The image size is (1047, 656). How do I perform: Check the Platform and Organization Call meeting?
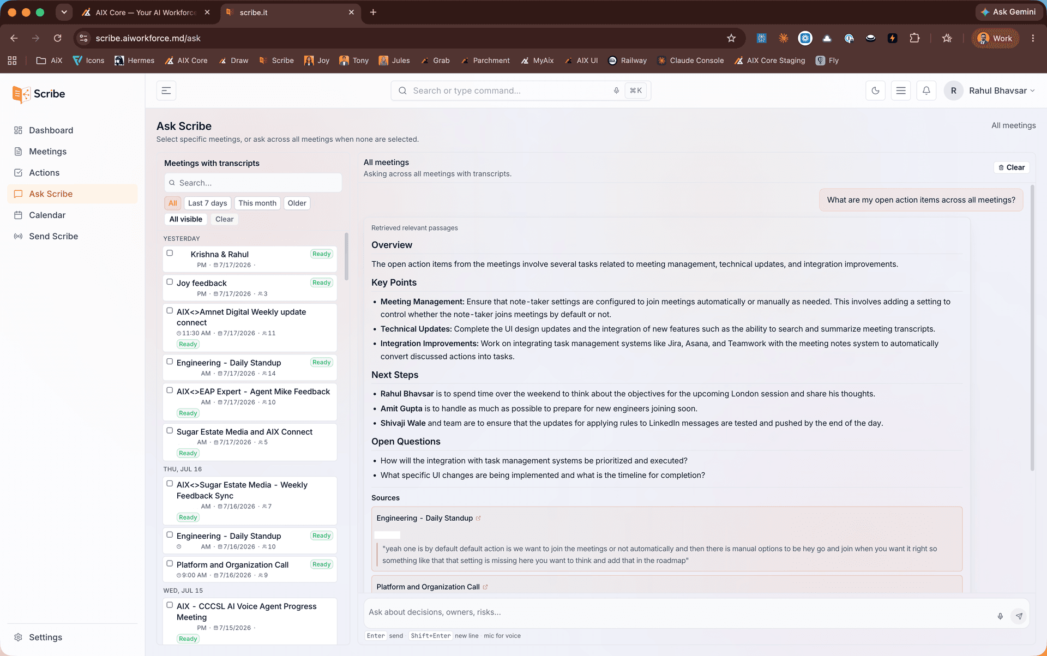(x=170, y=564)
